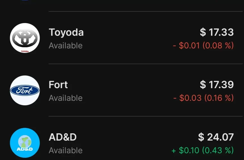Click the (0.16 %) percentage change

click(x=219, y=98)
